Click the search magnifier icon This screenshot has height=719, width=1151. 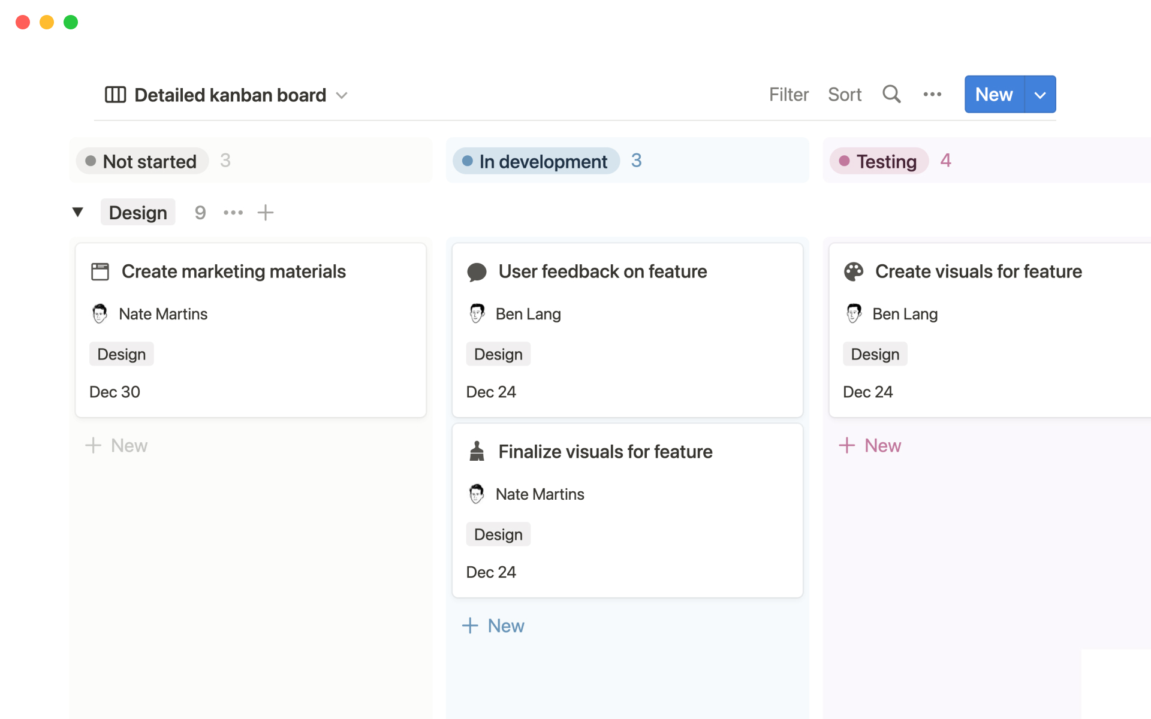tap(891, 94)
